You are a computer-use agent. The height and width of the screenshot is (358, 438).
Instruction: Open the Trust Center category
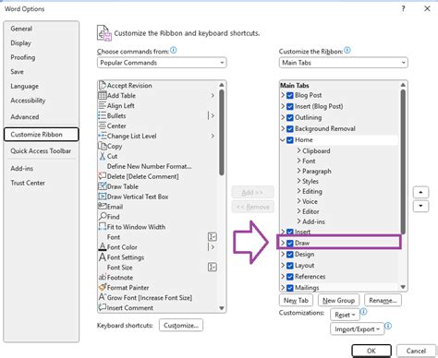[28, 183]
